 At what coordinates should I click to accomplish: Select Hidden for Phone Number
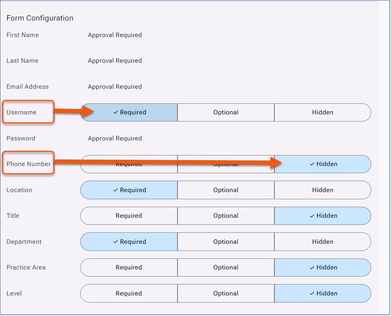[x=323, y=164]
